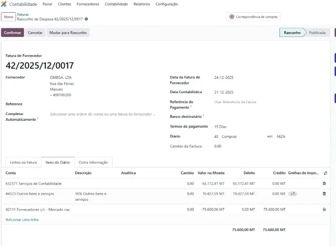Click the Contabilidade app logo icon
336x246 pixels.
tap(4, 4)
